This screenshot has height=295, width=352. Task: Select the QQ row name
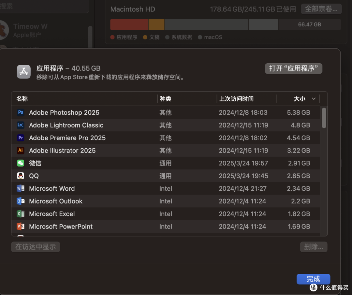click(34, 176)
